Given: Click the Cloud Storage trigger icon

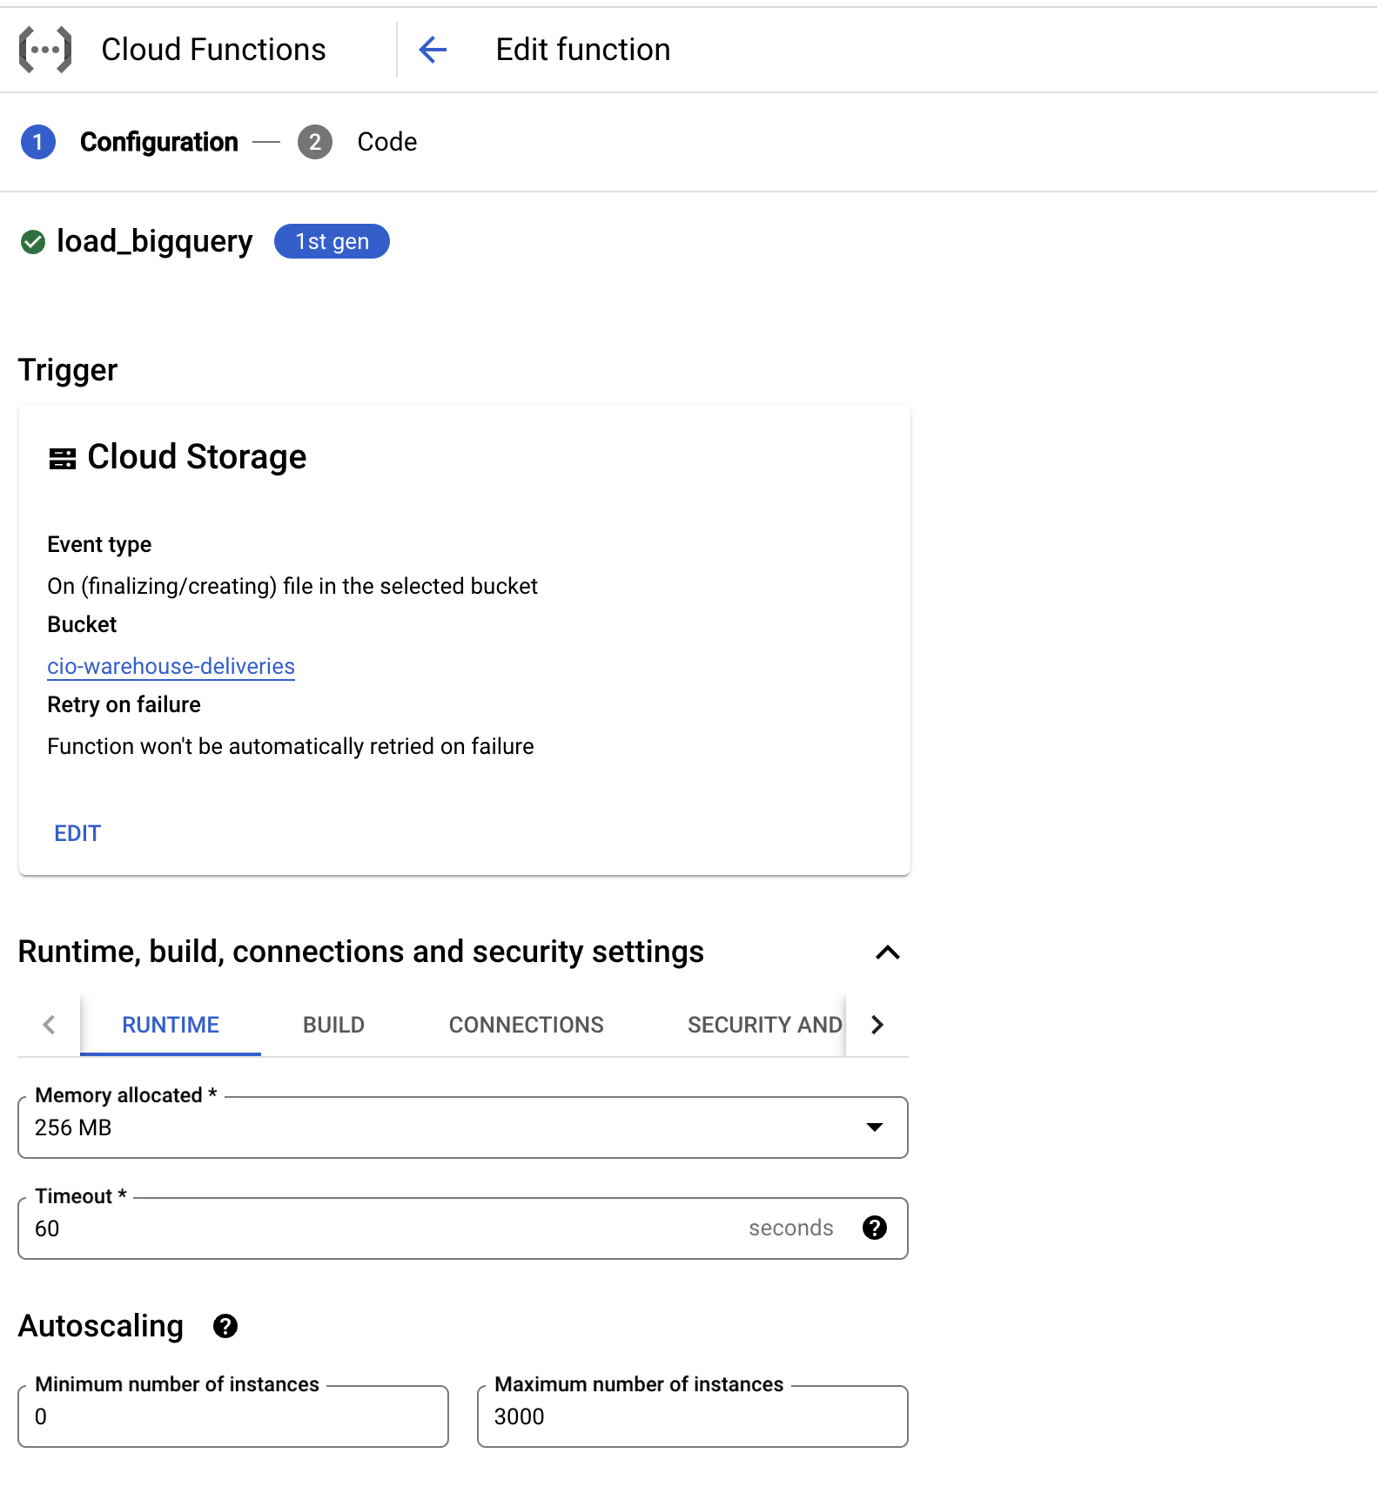Looking at the screenshot, I should click(63, 459).
